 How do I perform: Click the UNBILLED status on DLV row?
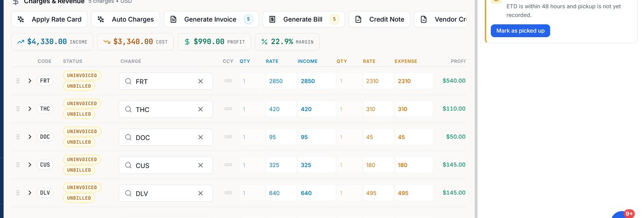point(79,198)
